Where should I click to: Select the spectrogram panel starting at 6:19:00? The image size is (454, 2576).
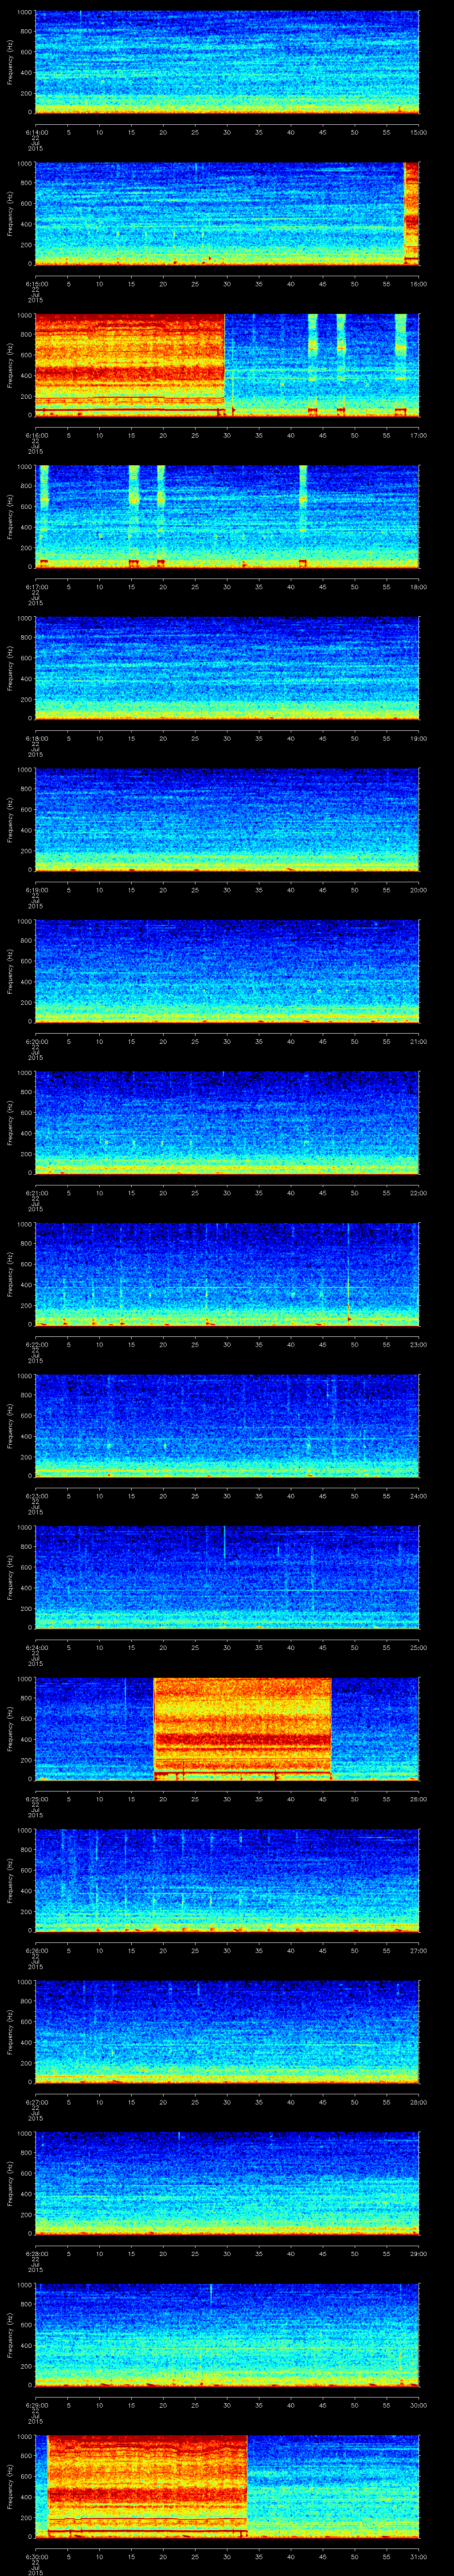[x=227, y=820]
